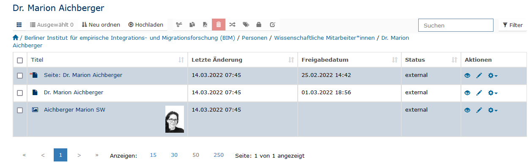Image resolution: width=532 pixels, height=164 pixels.
Task: Expand gear actions menu for Aichberger Marion SW
Action: (492, 110)
